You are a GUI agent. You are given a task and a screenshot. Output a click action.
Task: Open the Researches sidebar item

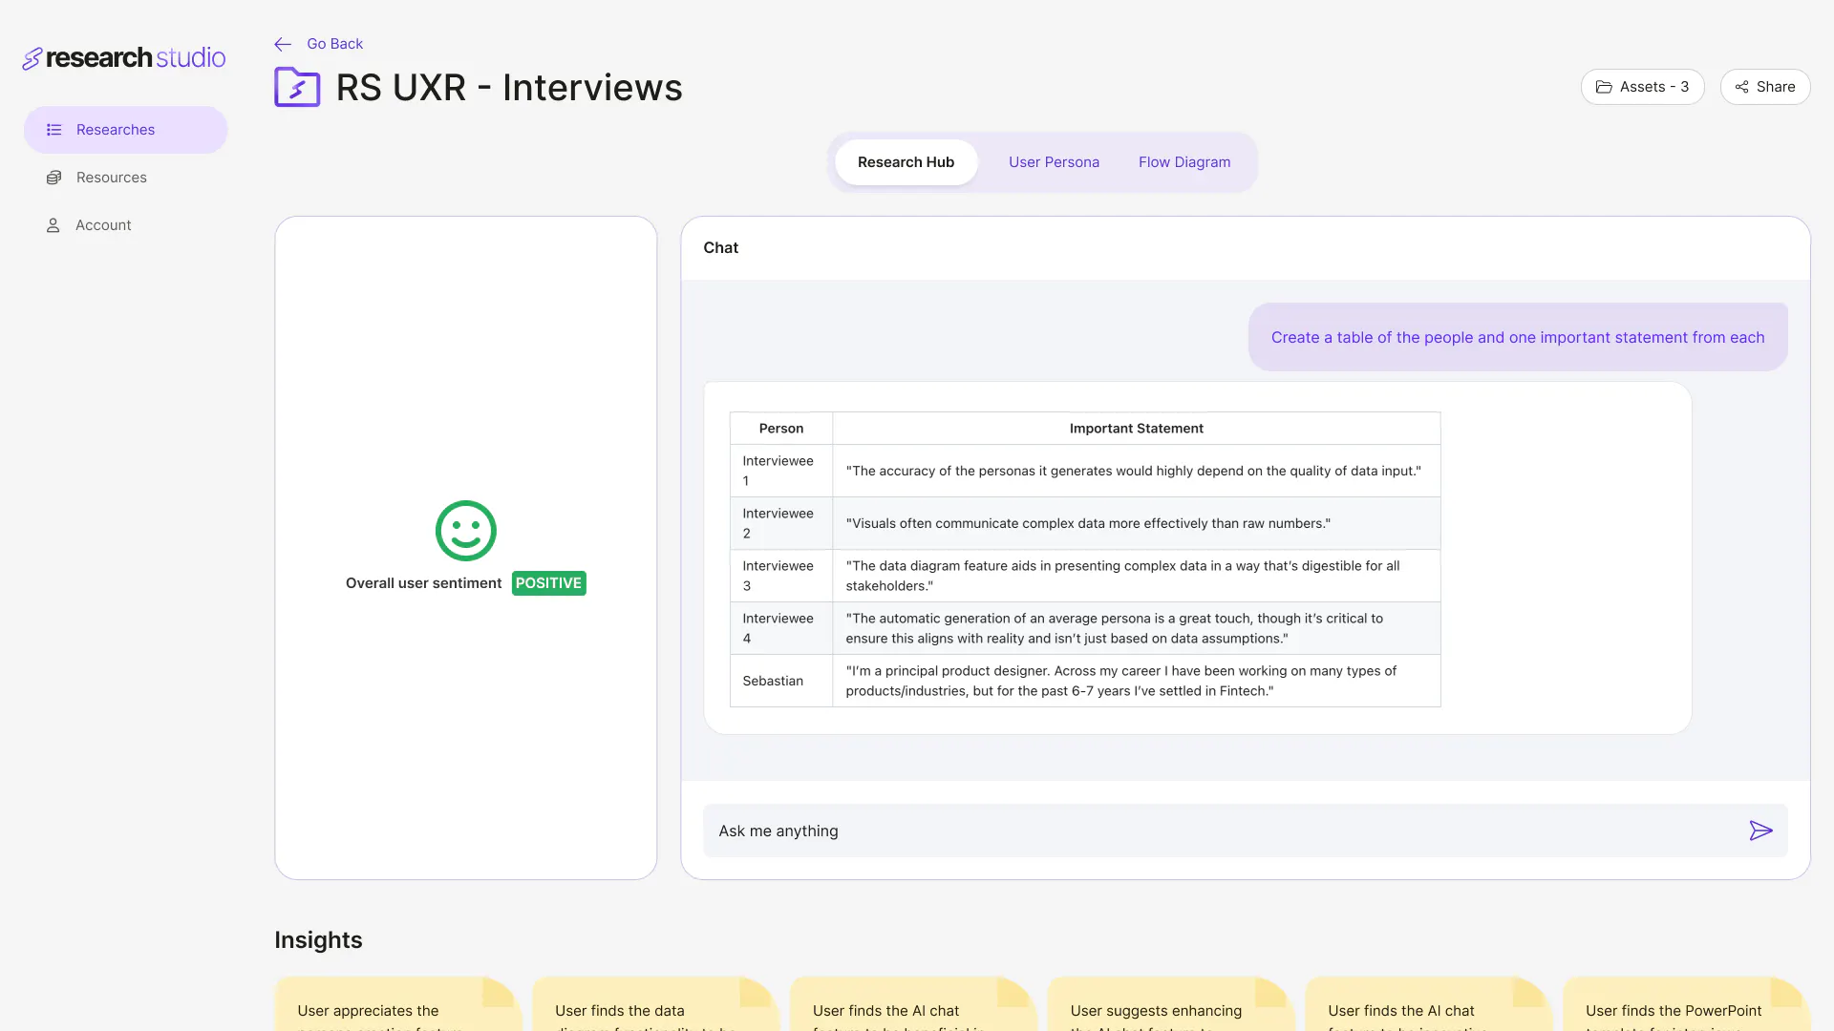coord(125,130)
